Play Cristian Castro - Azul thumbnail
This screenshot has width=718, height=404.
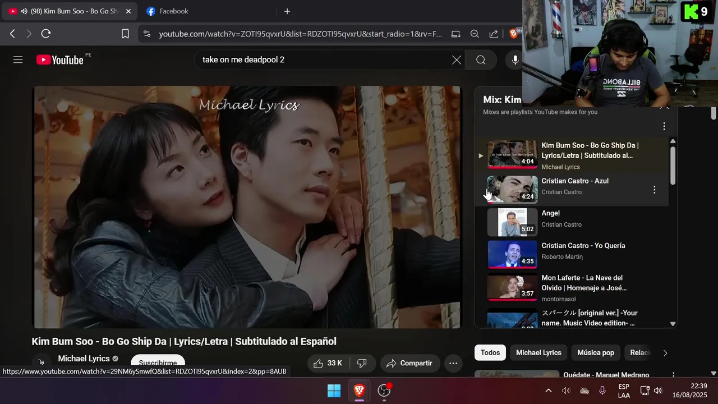tap(512, 189)
